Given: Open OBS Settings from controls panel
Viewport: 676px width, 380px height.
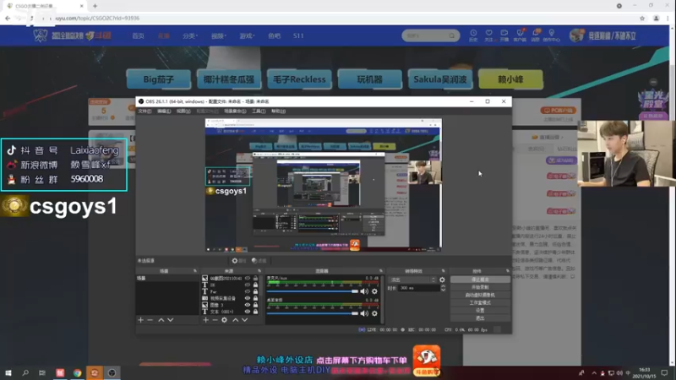Looking at the screenshot, I should click(480, 311).
